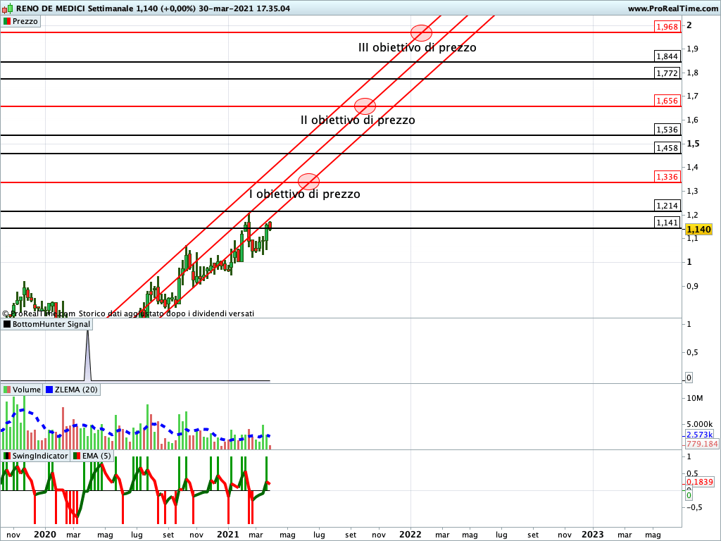Open the www.ProRealTime.com link

pos(672,8)
